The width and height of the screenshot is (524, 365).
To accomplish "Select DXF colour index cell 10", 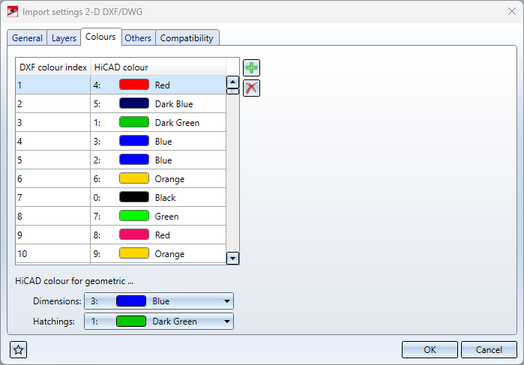I will [52, 253].
